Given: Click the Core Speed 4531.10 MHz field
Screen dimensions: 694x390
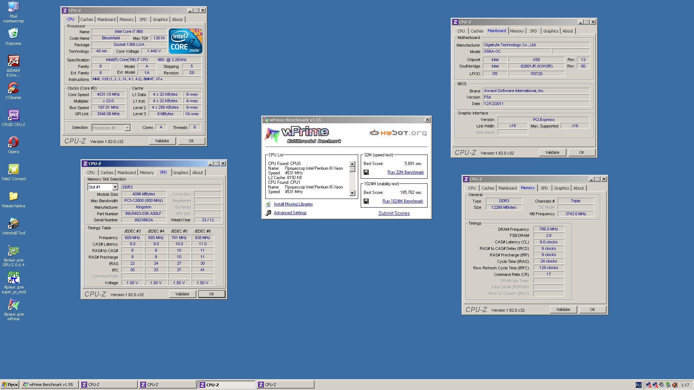Looking at the screenshot, I should coord(108,95).
